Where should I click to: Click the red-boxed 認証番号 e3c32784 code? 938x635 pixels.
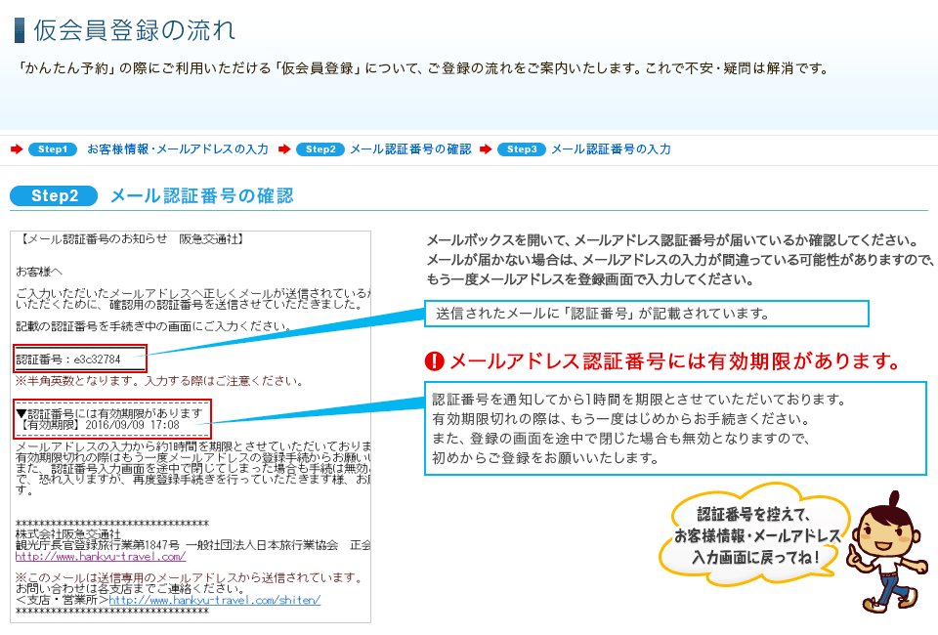click(x=79, y=359)
